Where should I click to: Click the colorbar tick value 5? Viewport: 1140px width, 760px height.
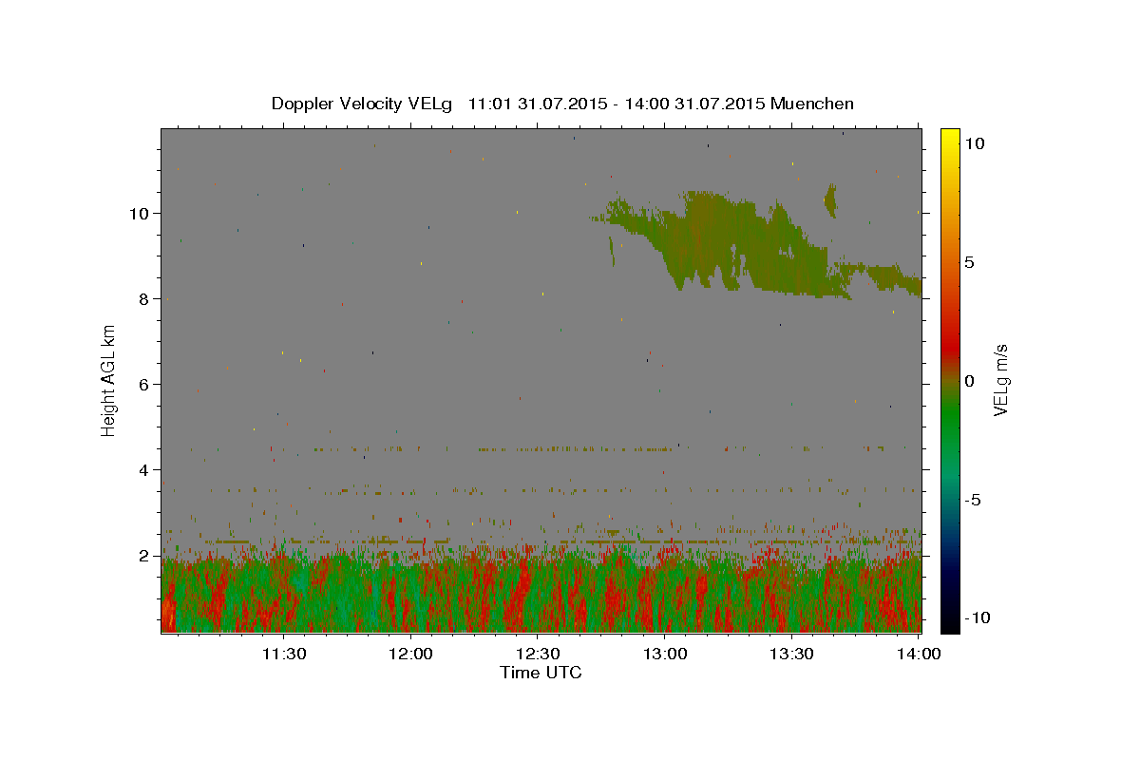pyautogui.click(x=969, y=261)
